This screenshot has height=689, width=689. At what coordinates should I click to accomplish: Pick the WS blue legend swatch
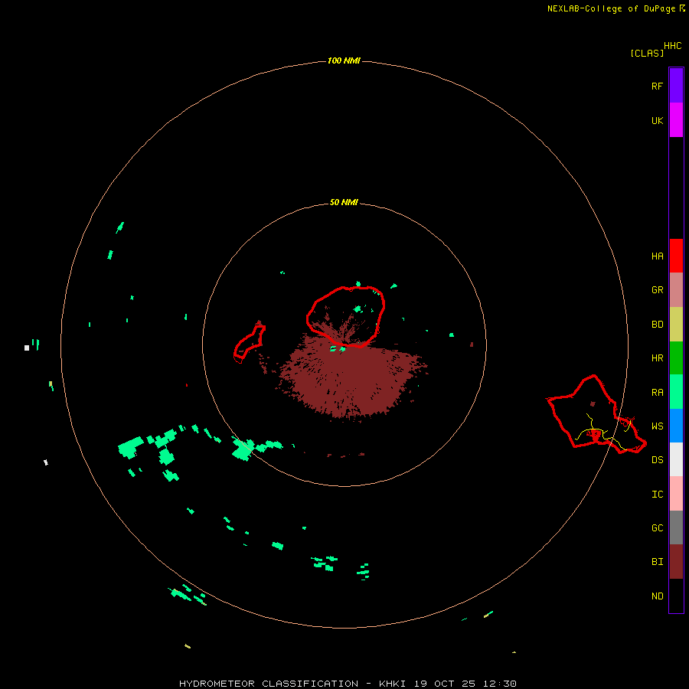[x=676, y=426]
